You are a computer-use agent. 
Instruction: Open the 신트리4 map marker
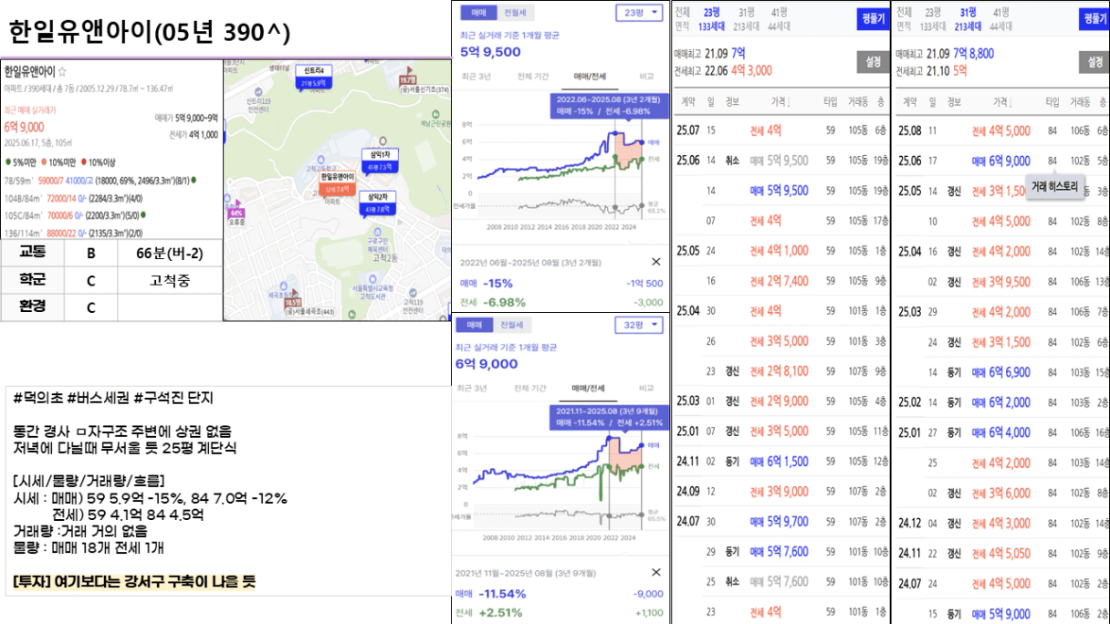point(313,77)
